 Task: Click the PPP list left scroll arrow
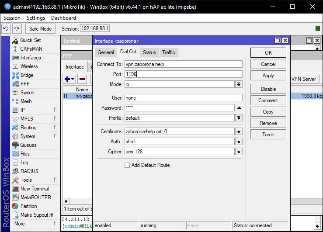[x=66, y=201]
